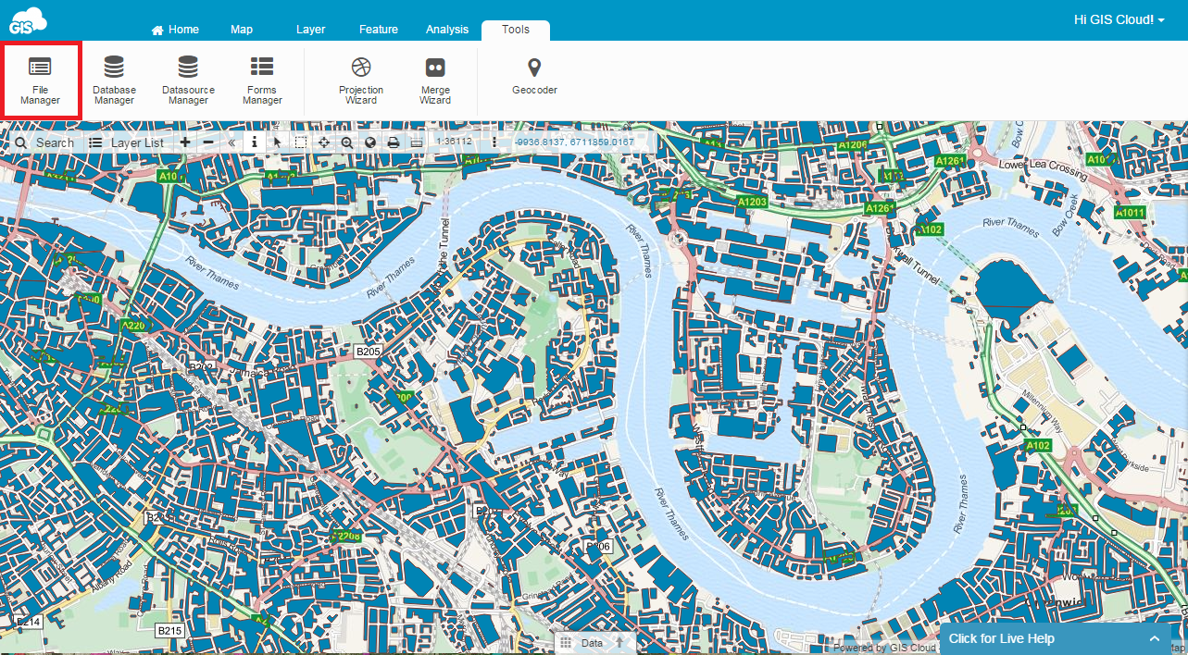Switch to the Feature tab
Screen dimensions: 1188x655
pos(379,30)
